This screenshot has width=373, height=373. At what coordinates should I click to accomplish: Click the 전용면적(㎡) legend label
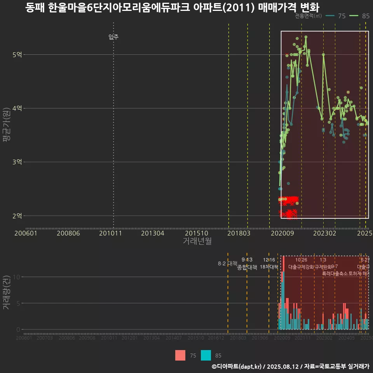click(x=308, y=16)
